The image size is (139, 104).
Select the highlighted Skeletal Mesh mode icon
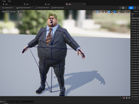tap(131, 8)
